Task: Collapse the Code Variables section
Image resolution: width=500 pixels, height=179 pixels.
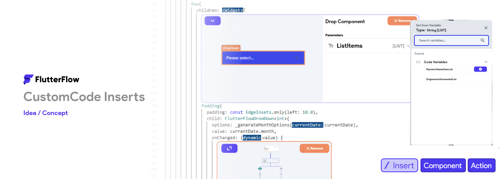Action: tap(486, 62)
